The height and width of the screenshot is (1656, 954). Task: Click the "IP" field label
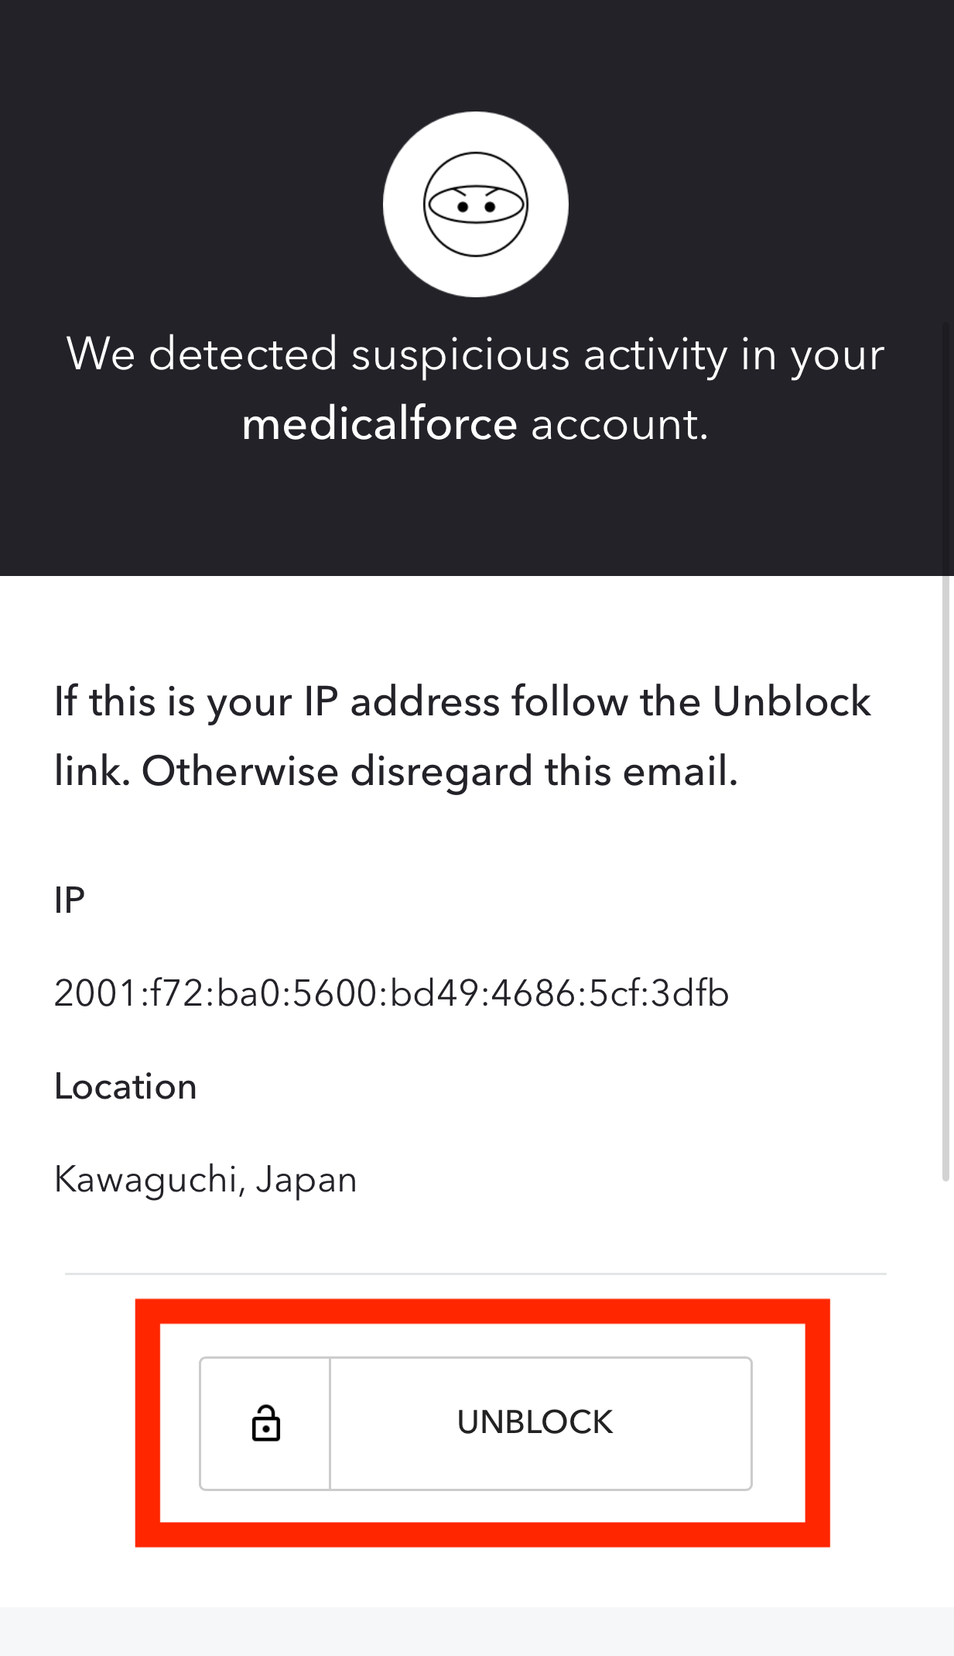[70, 900]
